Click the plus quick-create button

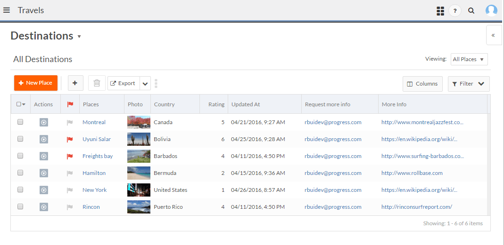pos(75,83)
